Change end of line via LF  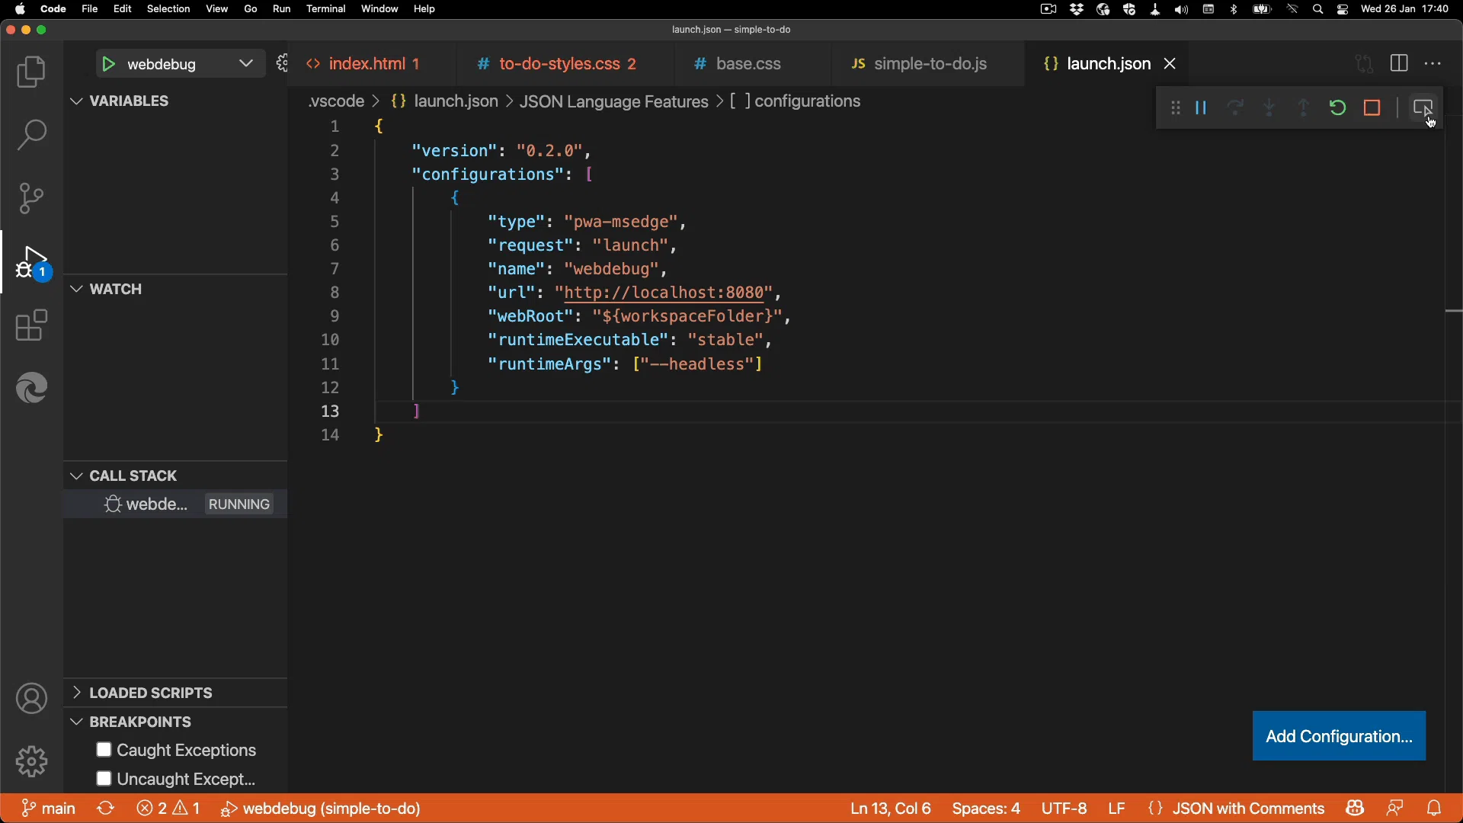1117,809
